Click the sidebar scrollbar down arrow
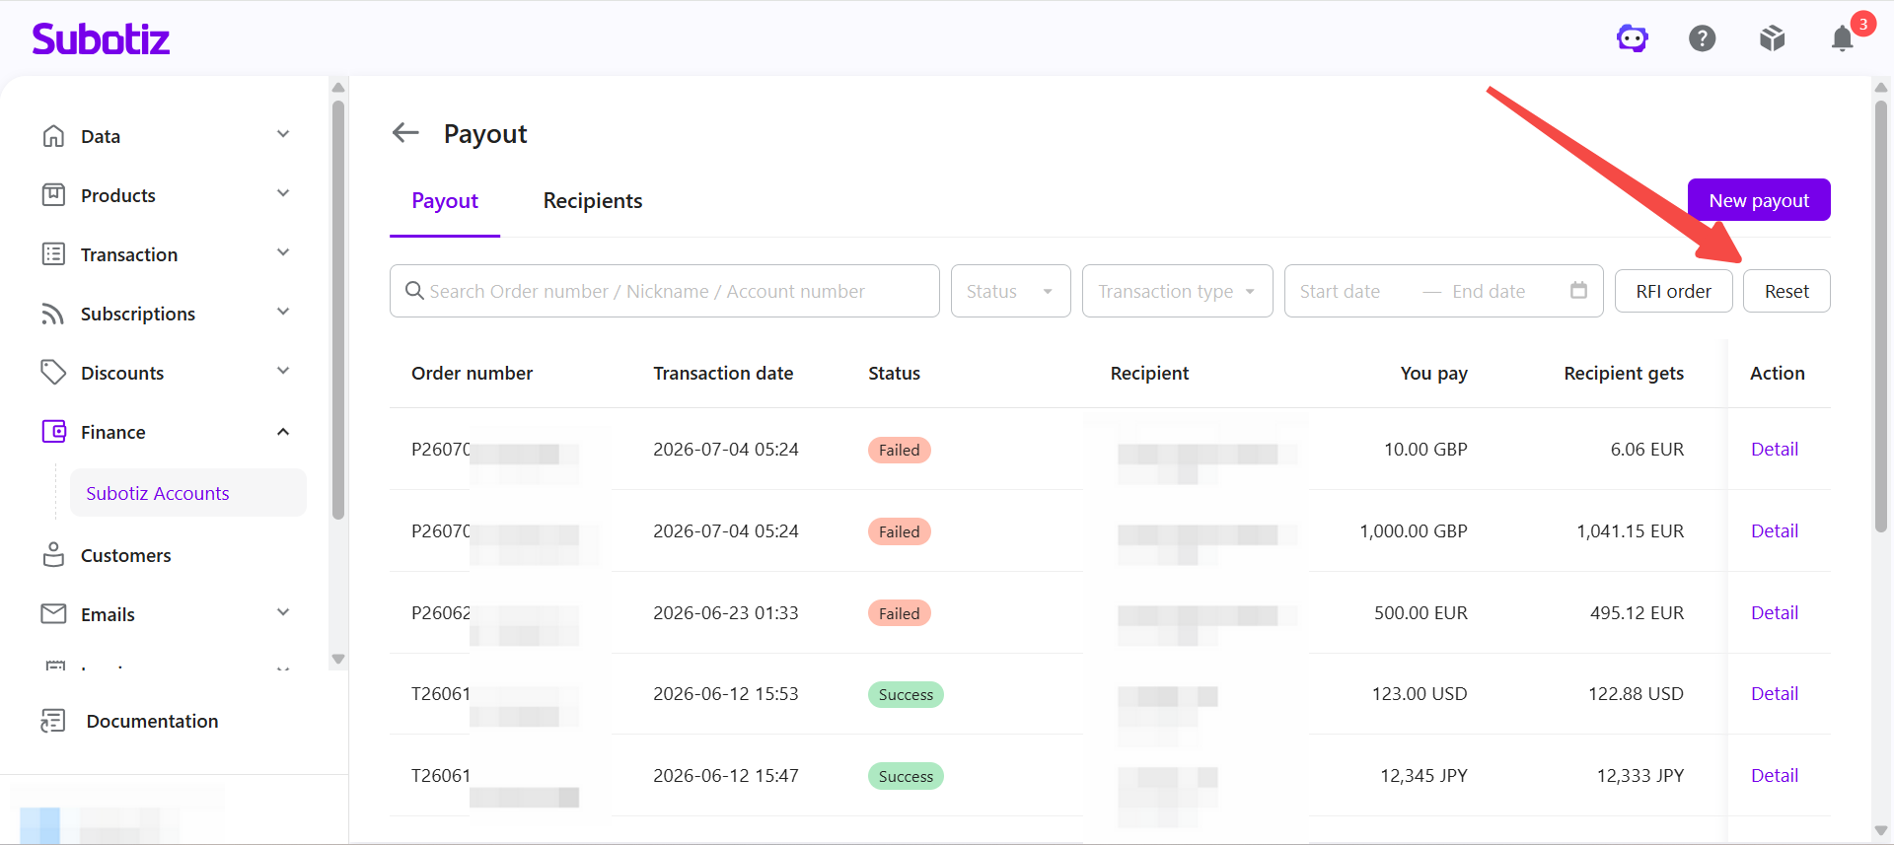Image resolution: width=1894 pixels, height=845 pixels. (338, 659)
